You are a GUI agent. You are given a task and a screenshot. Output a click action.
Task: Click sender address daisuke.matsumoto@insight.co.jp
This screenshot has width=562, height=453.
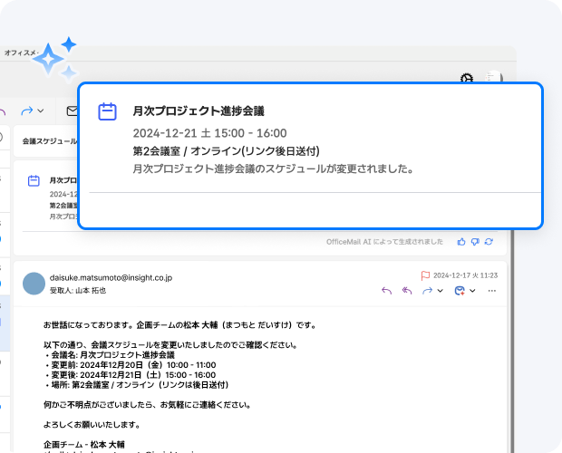tap(111, 277)
